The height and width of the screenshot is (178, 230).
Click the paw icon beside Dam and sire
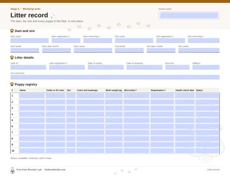(x=12, y=31)
